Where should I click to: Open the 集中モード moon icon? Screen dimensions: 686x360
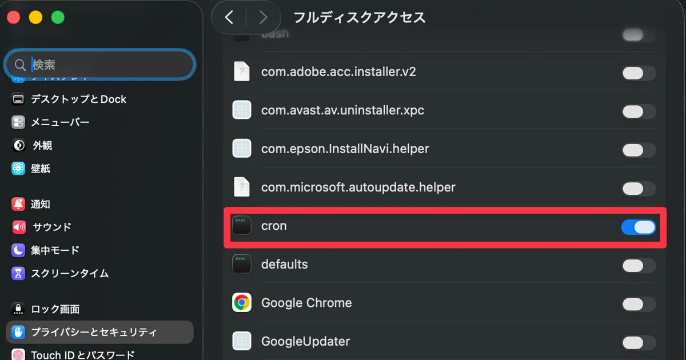point(19,250)
